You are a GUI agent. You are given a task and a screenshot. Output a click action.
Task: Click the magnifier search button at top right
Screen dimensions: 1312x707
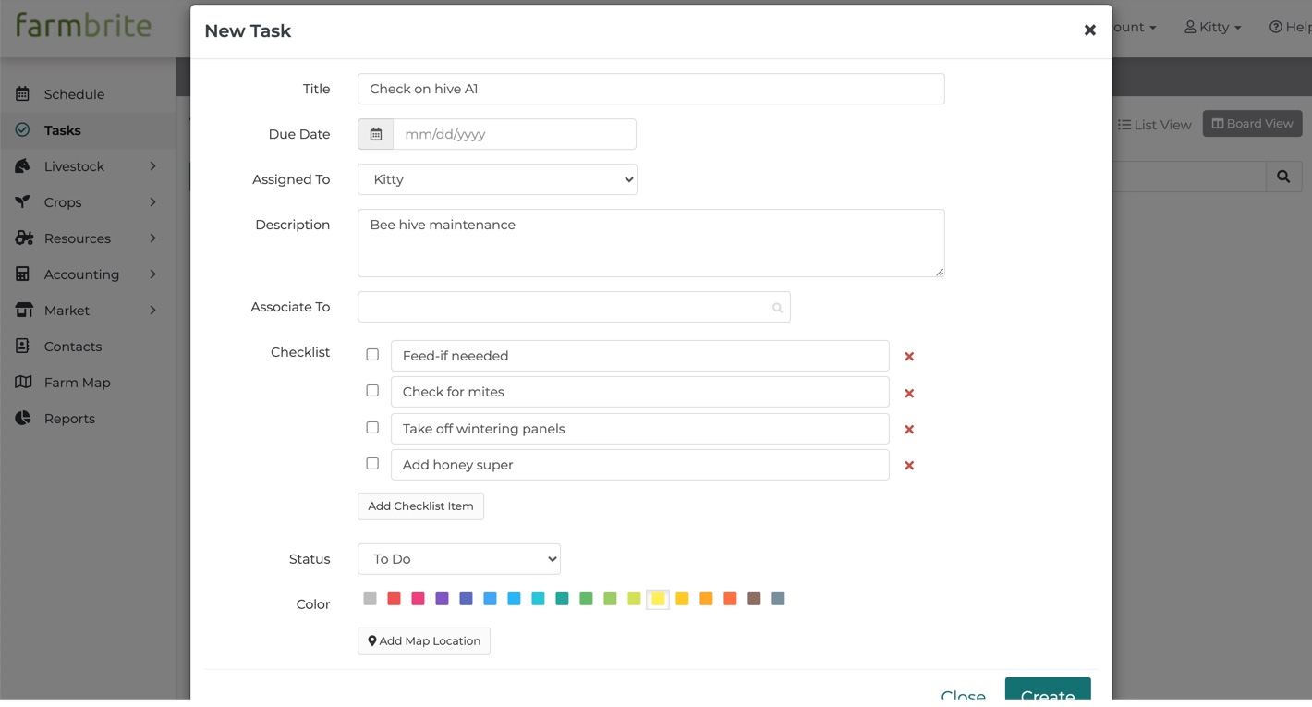pos(1283,177)
